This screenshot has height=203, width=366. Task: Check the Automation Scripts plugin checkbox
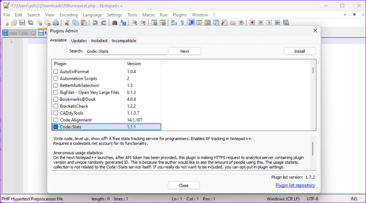pyautogui.click(x=55, y=78)
